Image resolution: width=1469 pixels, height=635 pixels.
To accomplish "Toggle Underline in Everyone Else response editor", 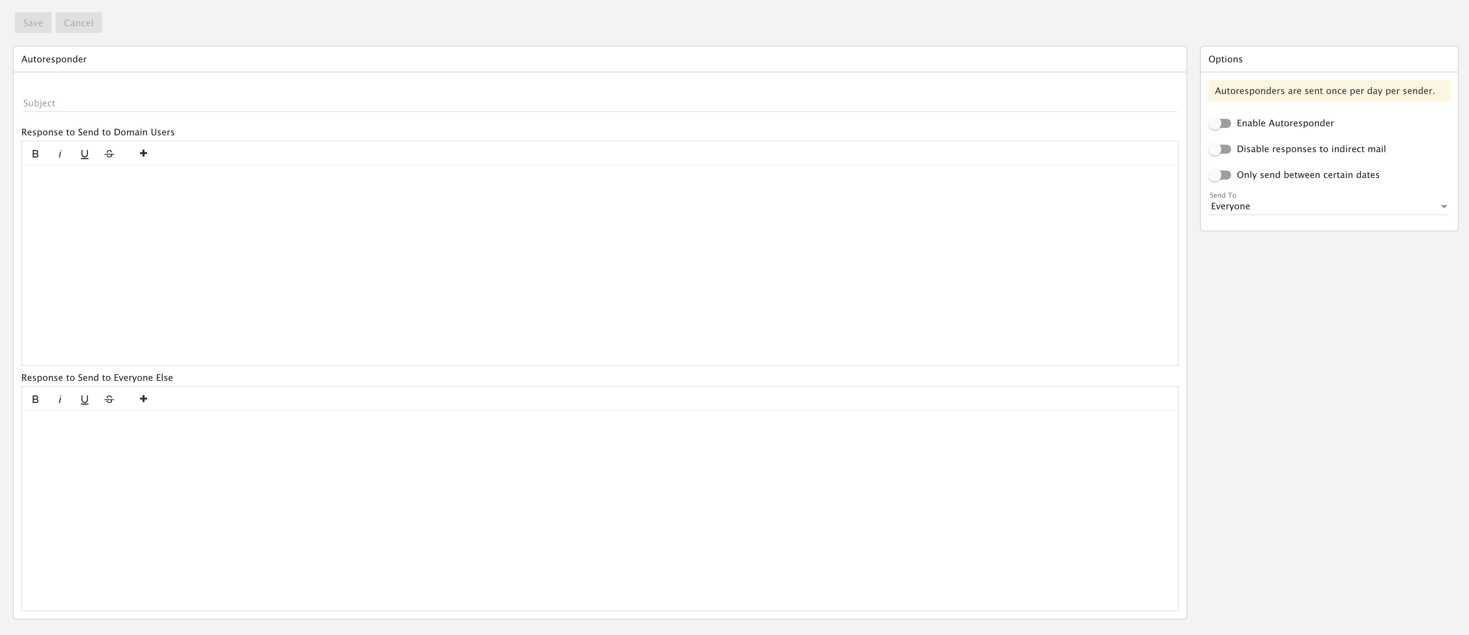I will click(x=84, y=399).
